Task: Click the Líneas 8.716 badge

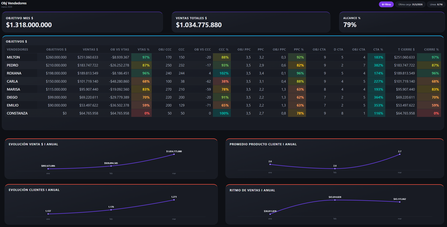Action: [x=436, y=4]
